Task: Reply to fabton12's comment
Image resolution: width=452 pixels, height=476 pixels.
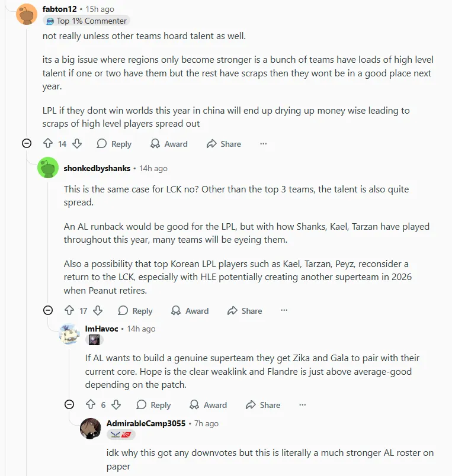Action: click(x=114, y=144)
